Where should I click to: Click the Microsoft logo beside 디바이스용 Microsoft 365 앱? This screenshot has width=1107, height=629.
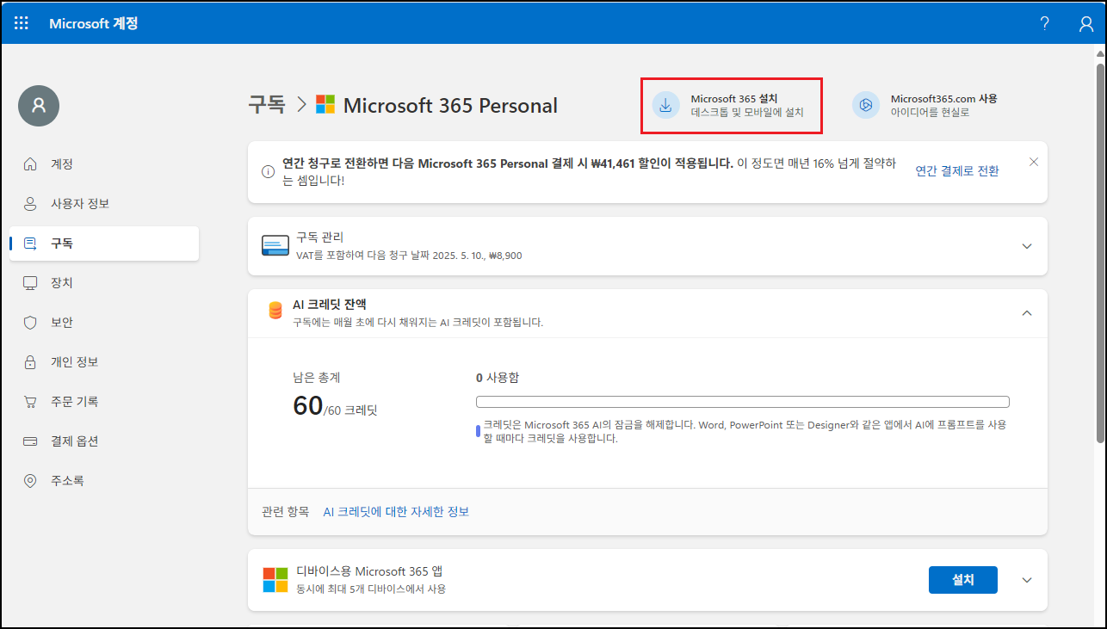coord(275,580)
